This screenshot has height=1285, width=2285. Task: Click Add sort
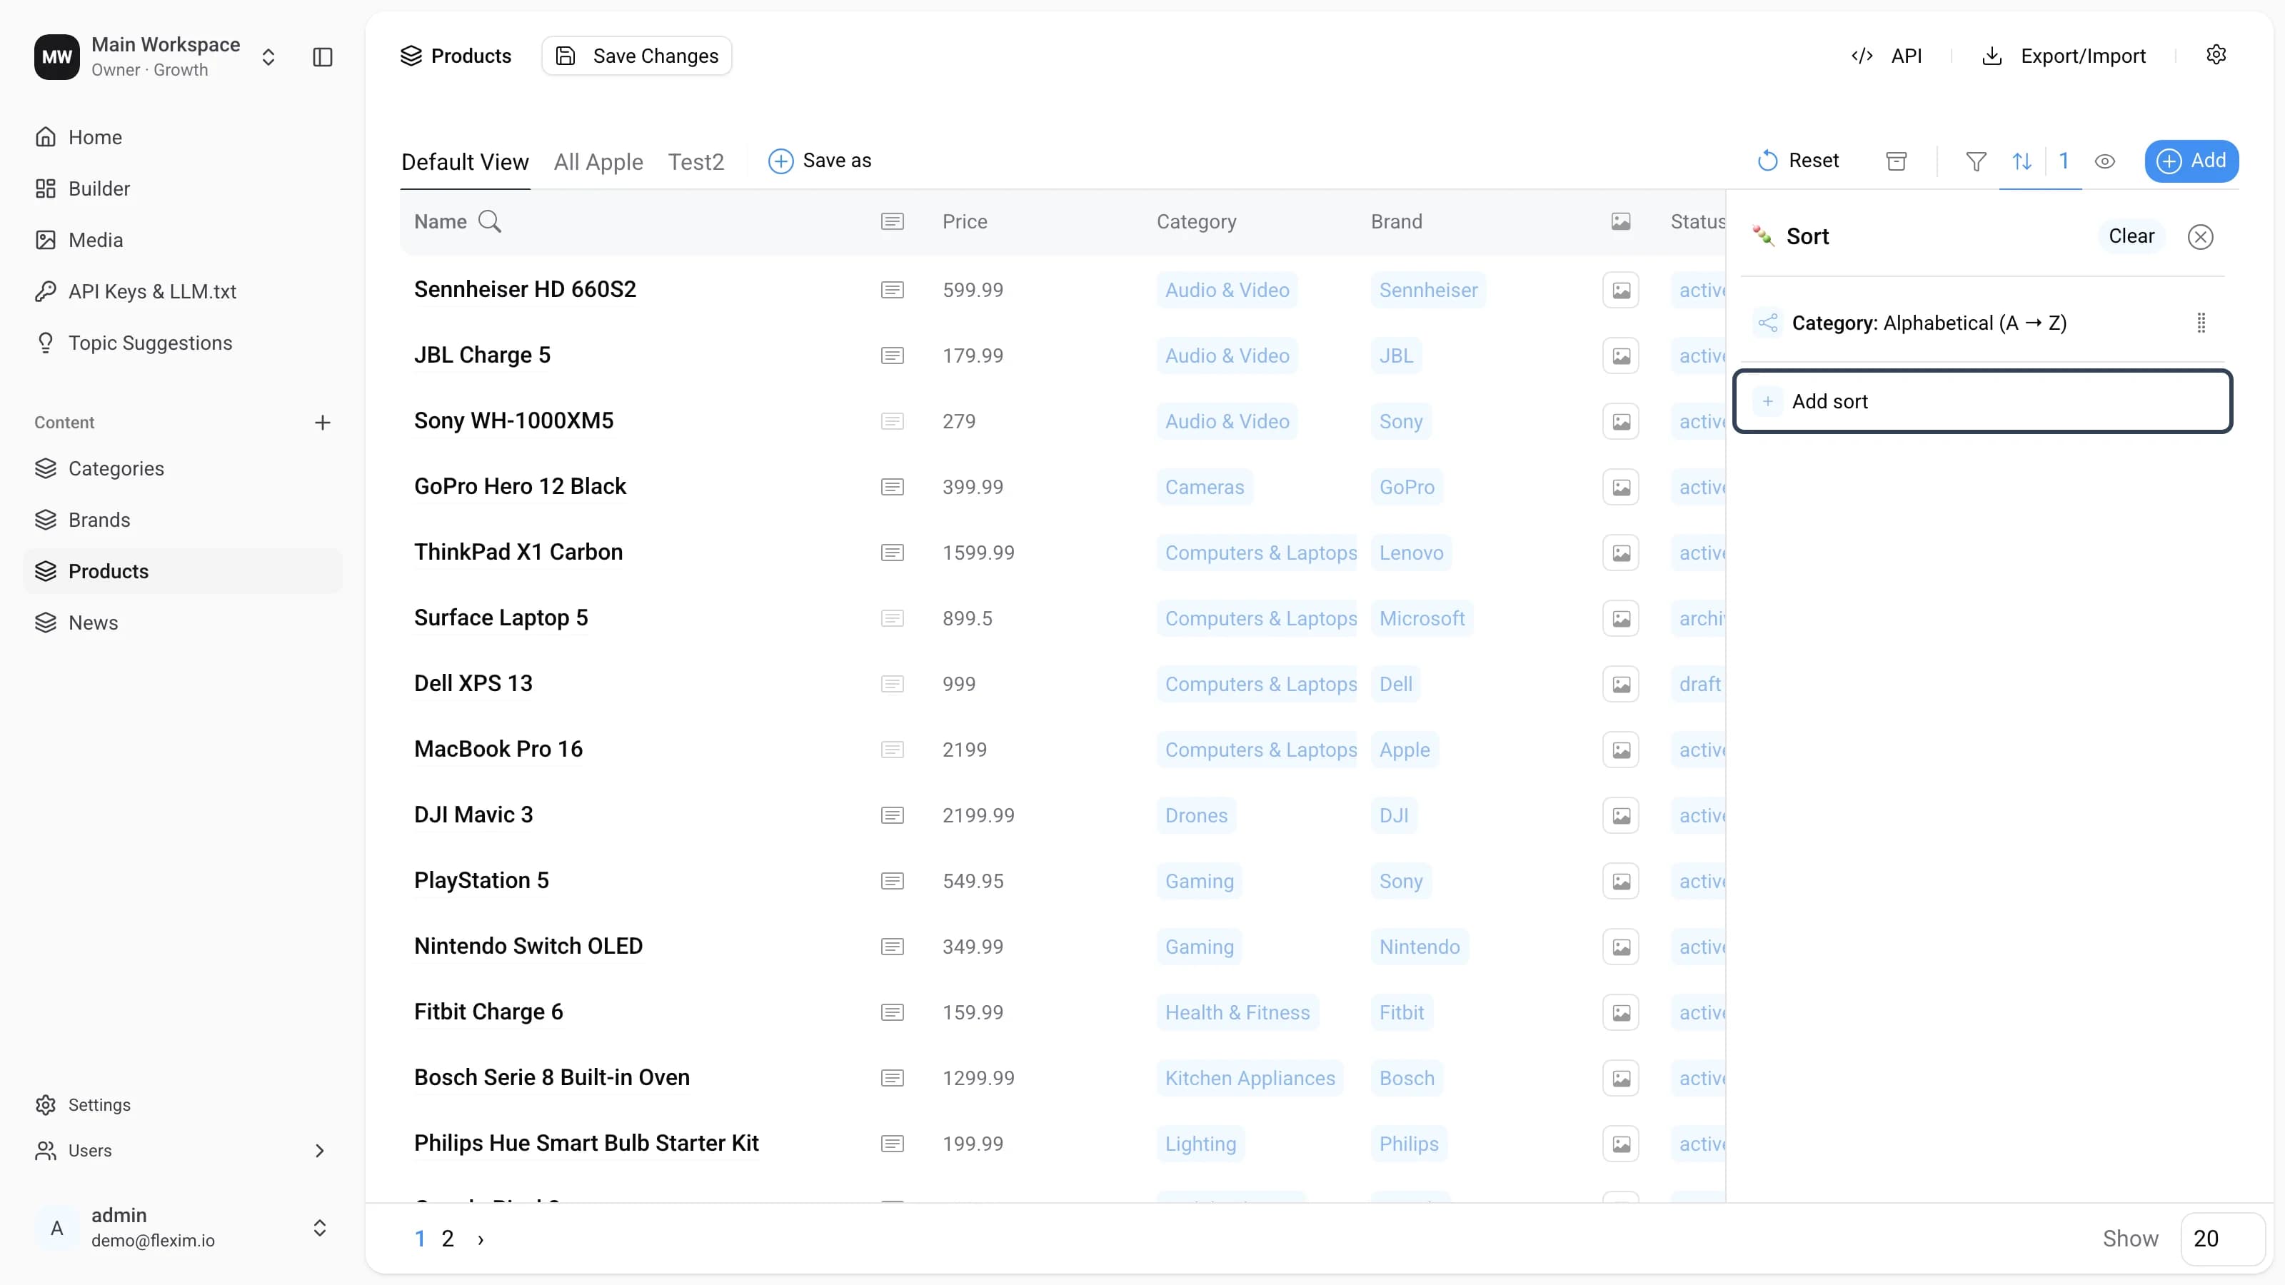coord(1982,402)
